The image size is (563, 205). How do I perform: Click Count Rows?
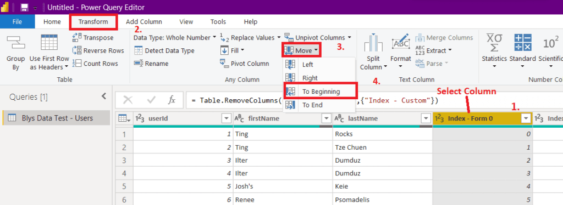[x=95, y=64]
